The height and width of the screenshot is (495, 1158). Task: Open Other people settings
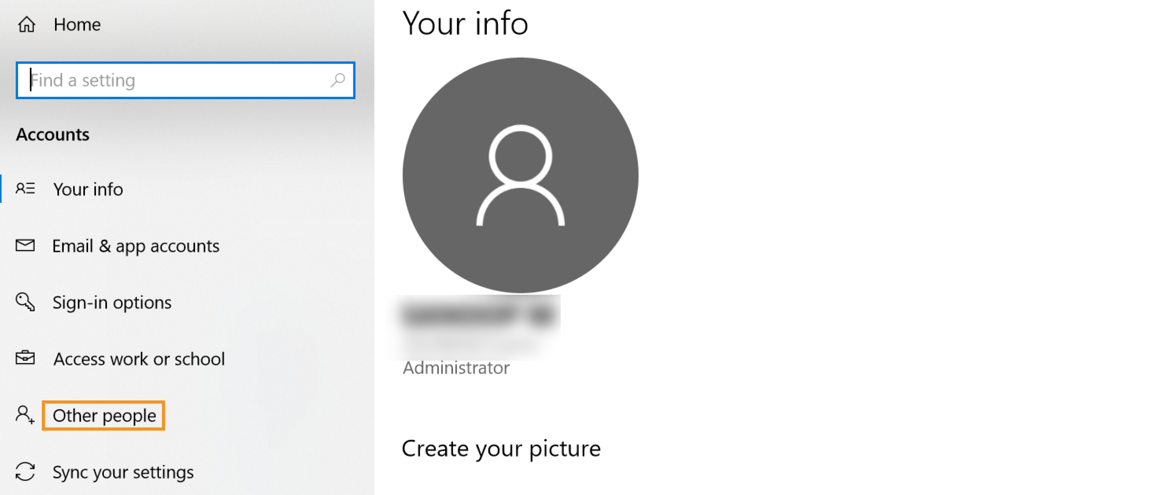pos(104,415)
